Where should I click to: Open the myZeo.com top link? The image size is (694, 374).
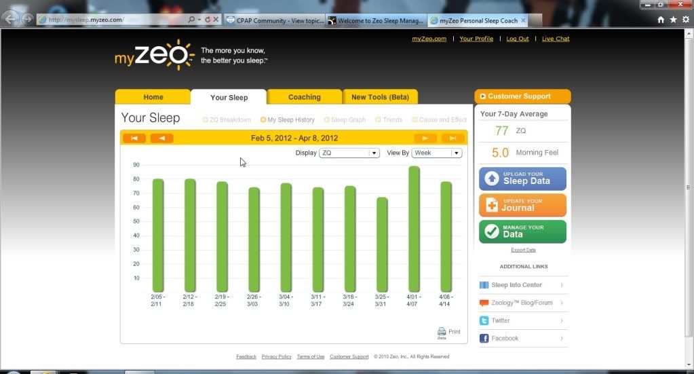click(429, 39)
